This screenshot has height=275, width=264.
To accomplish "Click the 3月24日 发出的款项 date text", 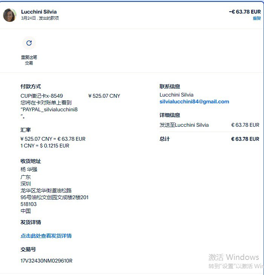I will (x=40, y=18).
